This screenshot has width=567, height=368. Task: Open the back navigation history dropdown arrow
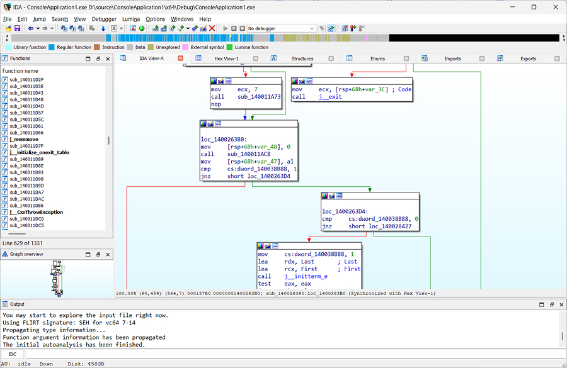(37, 28)
